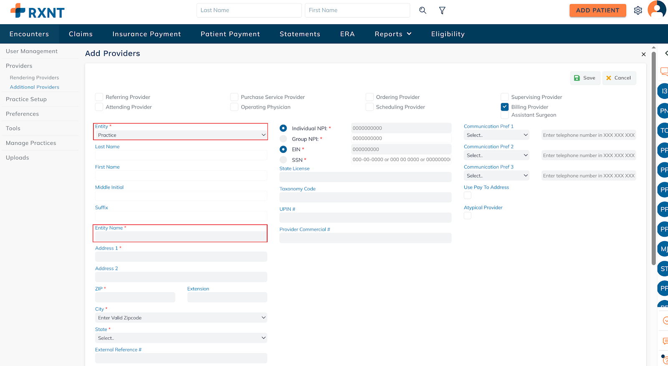
Task: Tick the Use Pay To Address checkbox
Action: point(468,195)
